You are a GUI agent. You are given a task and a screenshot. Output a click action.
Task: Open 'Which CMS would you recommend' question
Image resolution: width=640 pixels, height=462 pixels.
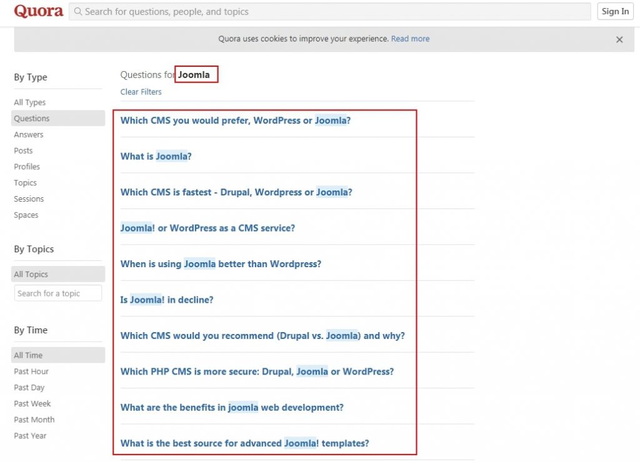[x=262, y=336]
